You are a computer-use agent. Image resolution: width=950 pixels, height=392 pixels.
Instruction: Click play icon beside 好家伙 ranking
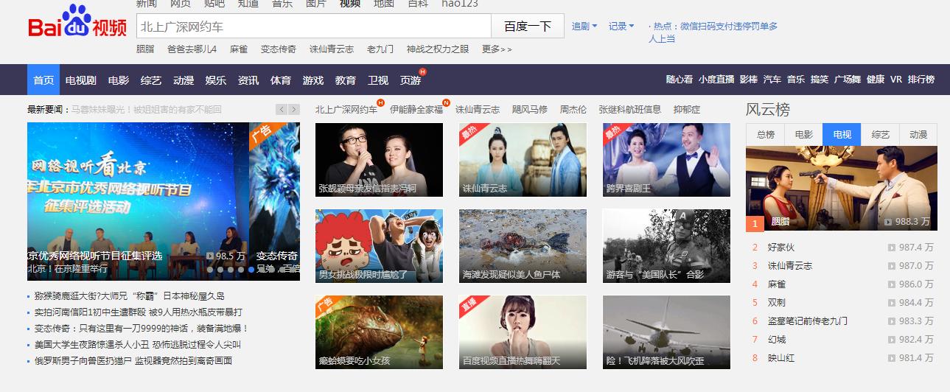point(892,248)
